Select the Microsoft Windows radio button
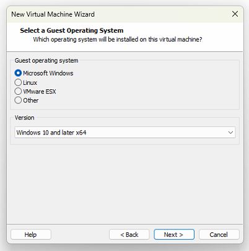 pyautogui.click(x=18, y=73)
